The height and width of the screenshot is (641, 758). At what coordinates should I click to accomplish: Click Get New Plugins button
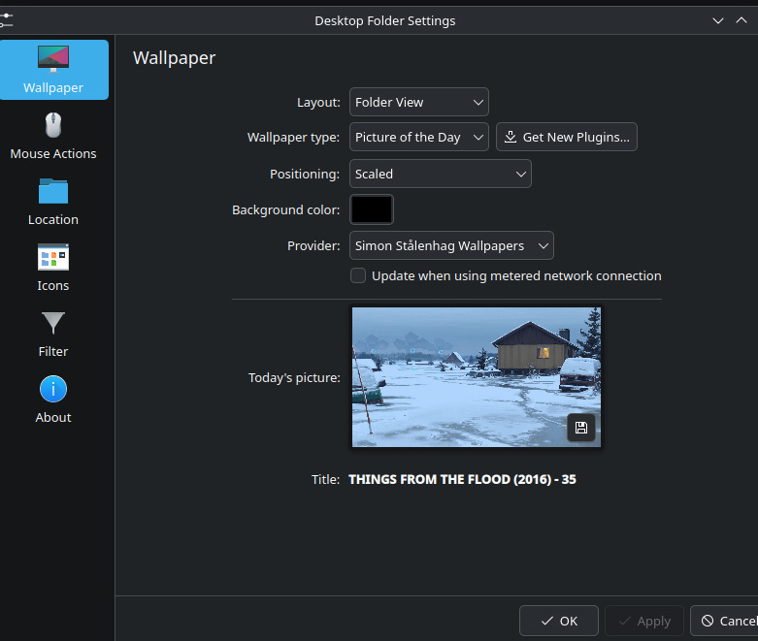(x=566, y=137)
